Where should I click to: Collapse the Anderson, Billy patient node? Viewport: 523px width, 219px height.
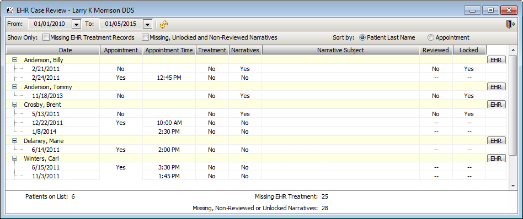(x=15, y=60)
